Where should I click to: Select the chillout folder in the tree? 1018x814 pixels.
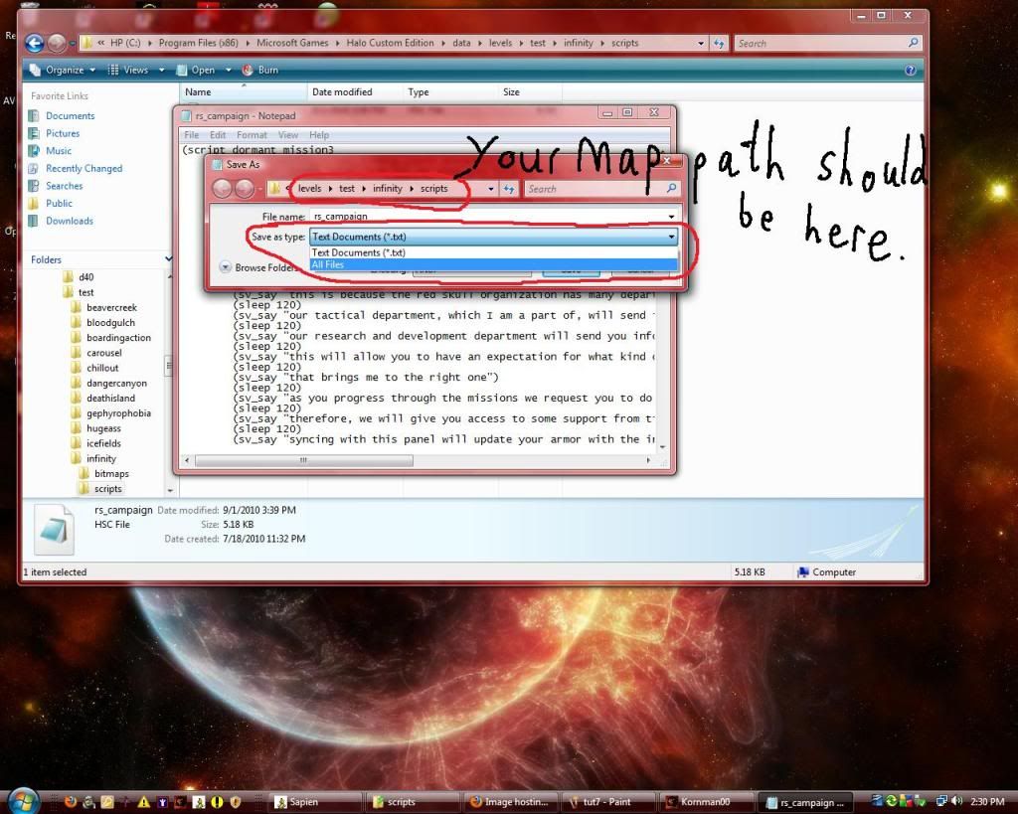pos(102,368)
